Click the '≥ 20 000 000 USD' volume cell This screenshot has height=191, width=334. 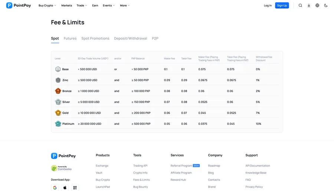(x=90, y=124)
